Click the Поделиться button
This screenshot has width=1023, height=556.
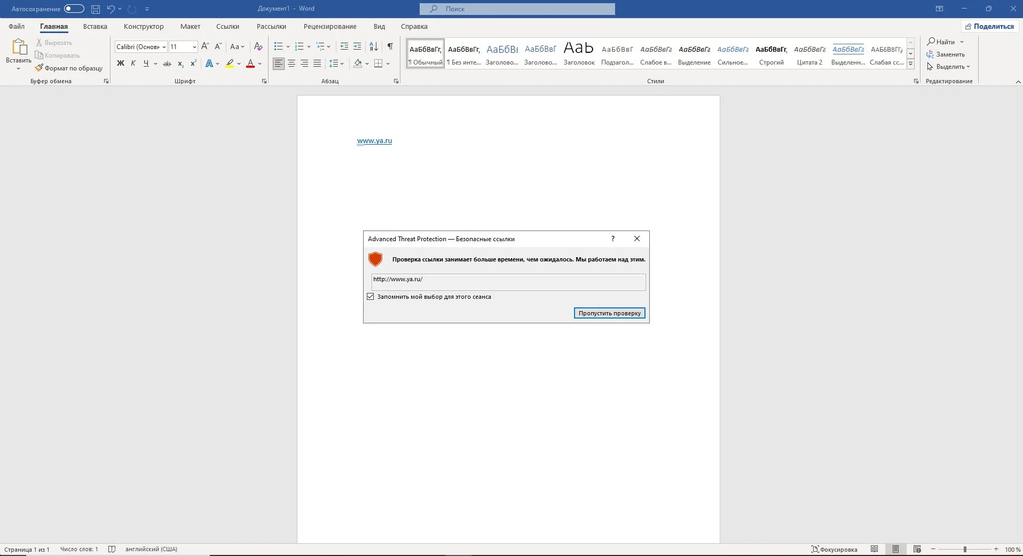pyautogui.click(x=990, y=26)
